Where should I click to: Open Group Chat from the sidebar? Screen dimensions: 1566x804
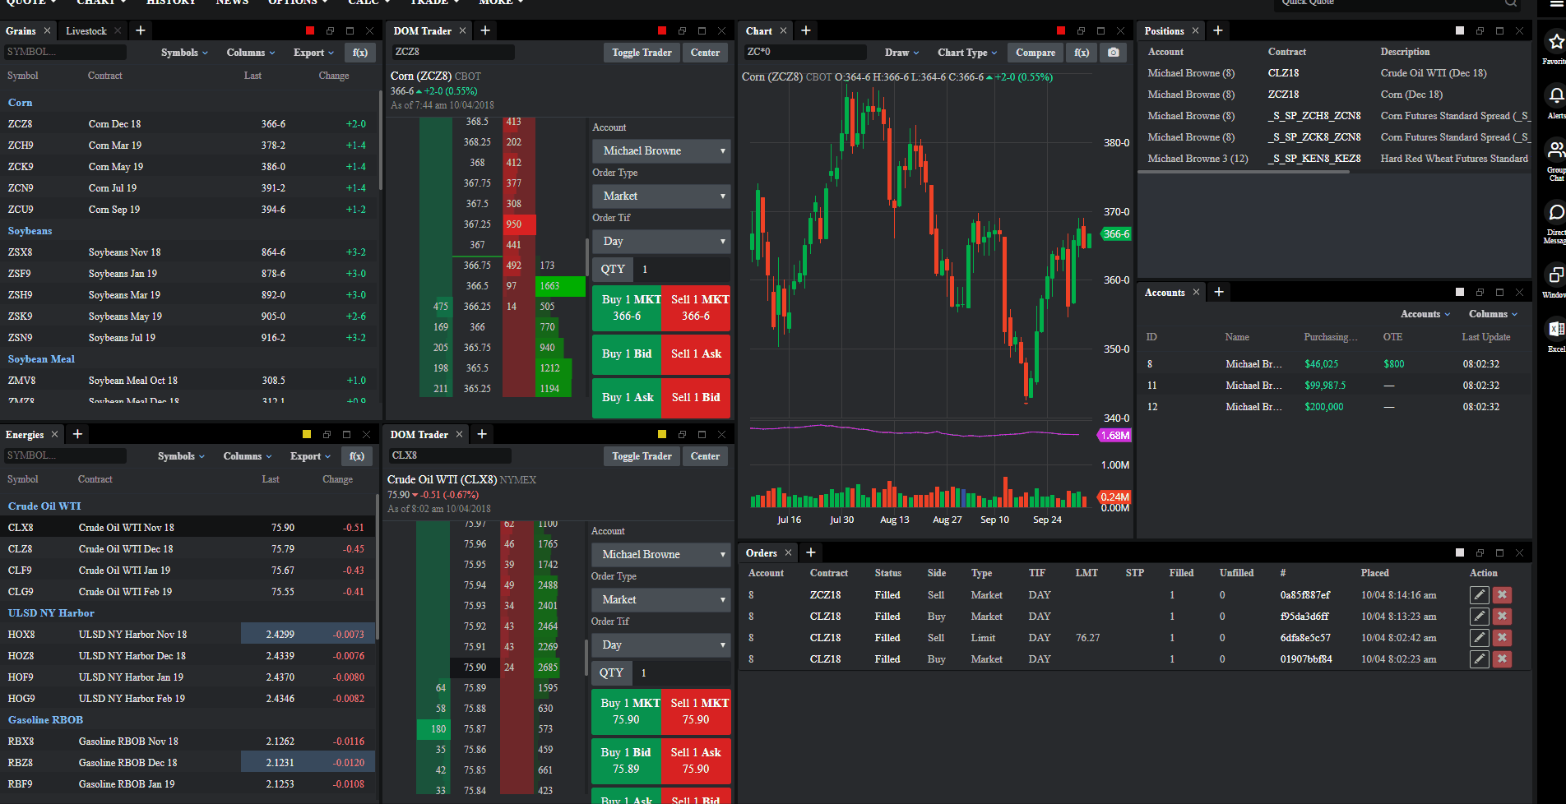pos(1554,150)
